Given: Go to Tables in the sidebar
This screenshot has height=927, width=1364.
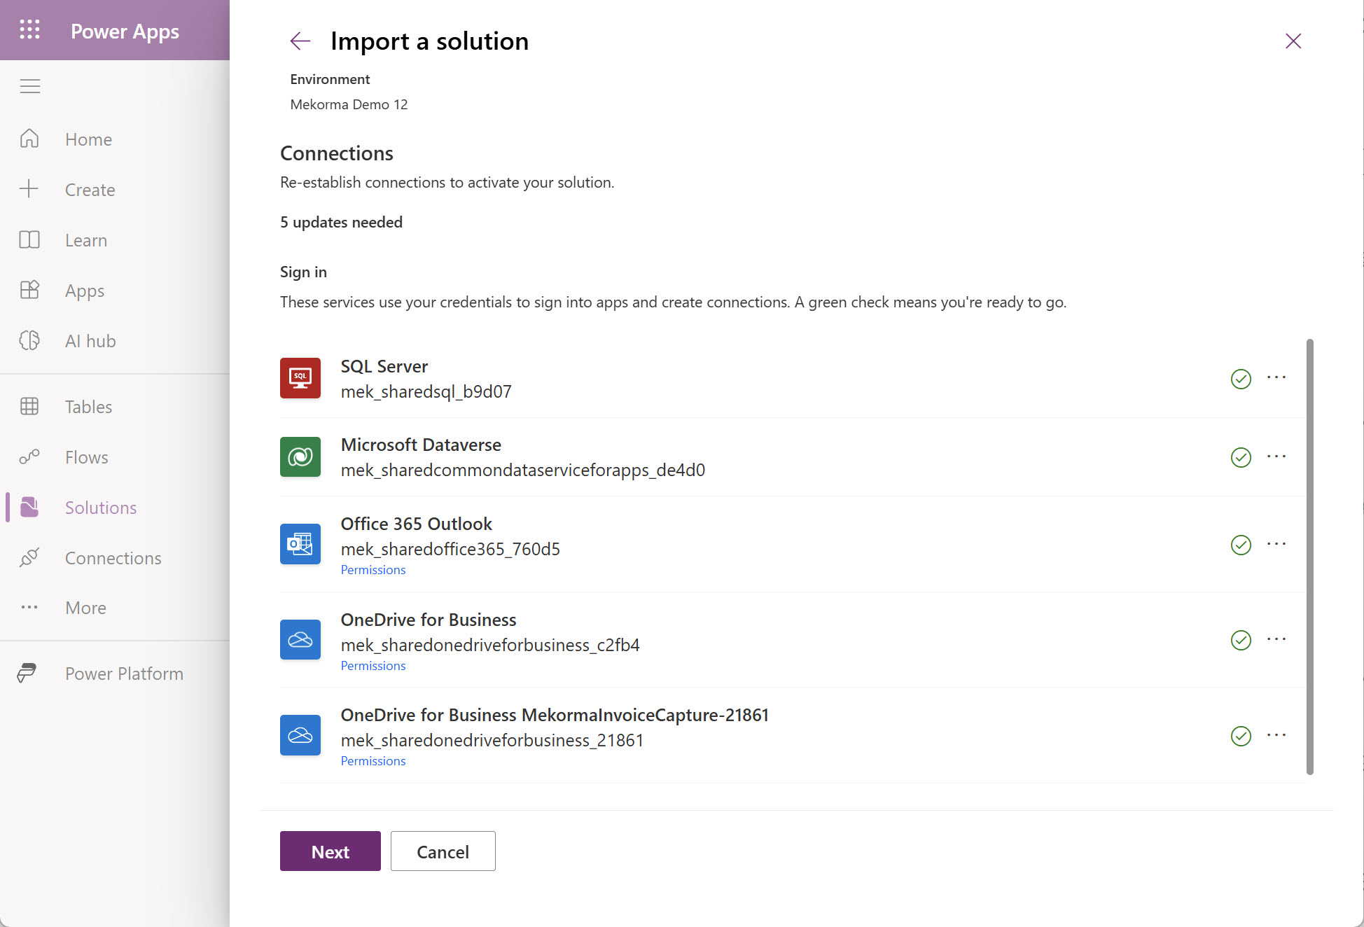Looking at the screenshot, I should point(88,407).
